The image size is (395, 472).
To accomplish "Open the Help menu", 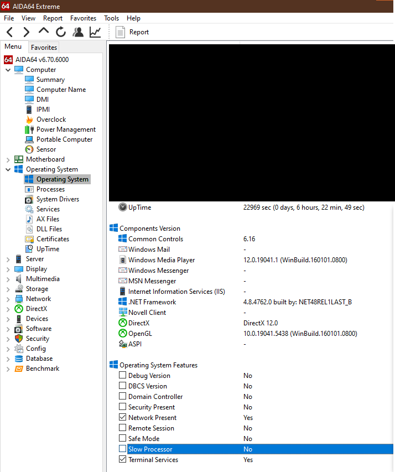I will 133,18.
